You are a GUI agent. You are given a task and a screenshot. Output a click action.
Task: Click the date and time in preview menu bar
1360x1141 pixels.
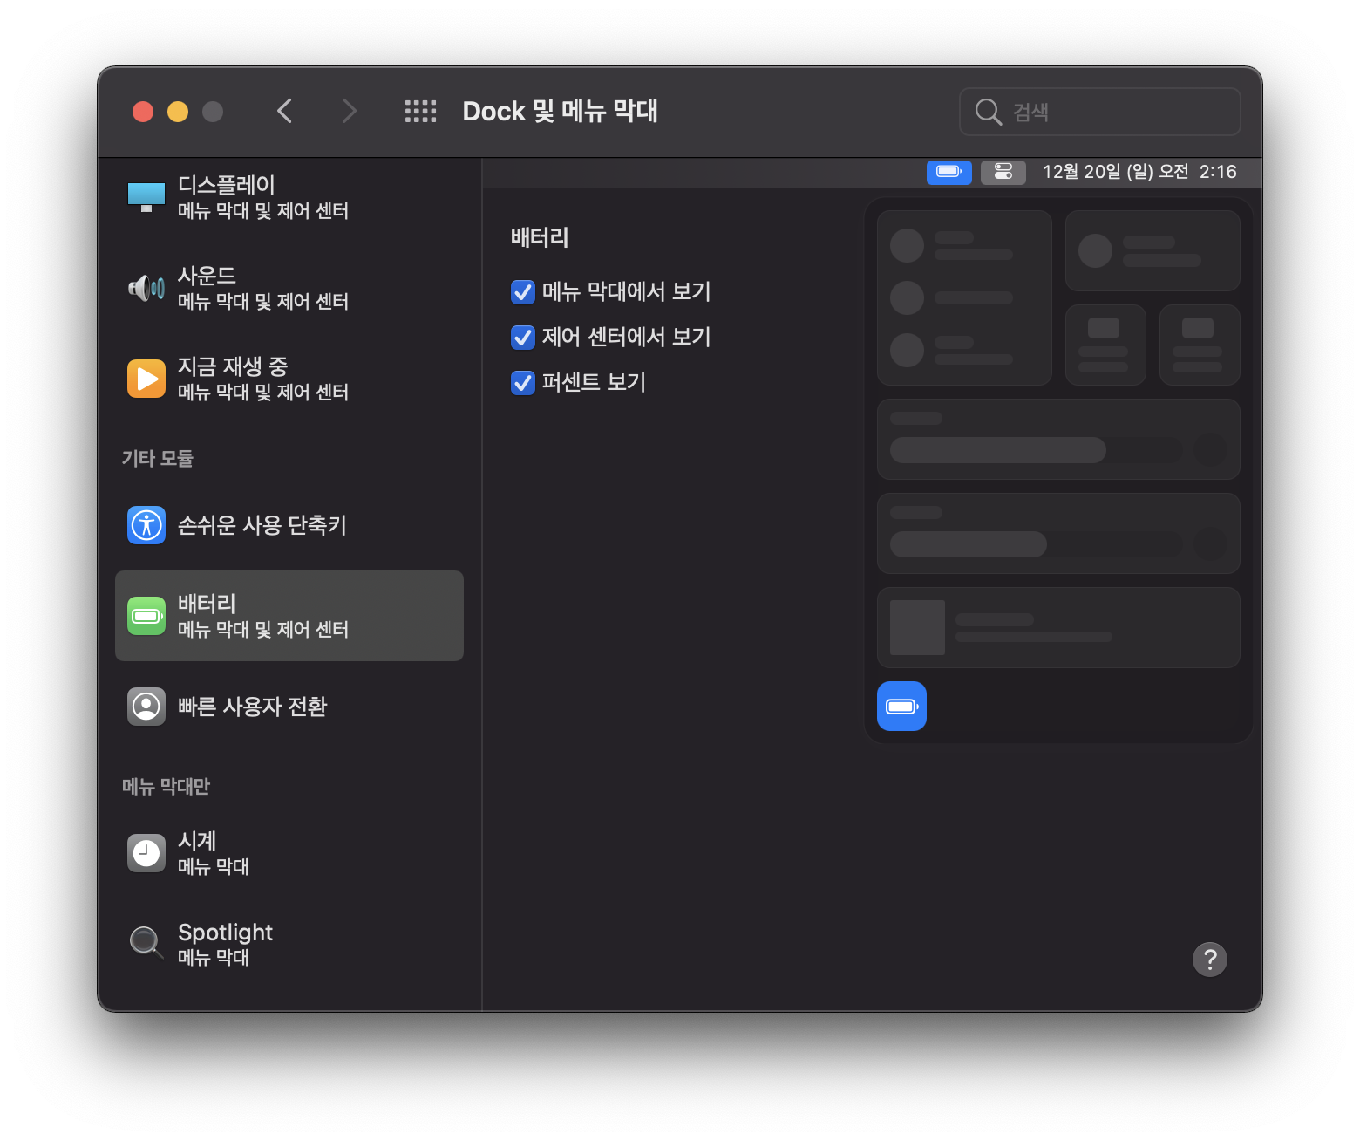[1139, 172]
